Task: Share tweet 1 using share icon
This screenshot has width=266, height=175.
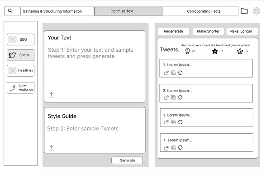Action: [166, 73]
